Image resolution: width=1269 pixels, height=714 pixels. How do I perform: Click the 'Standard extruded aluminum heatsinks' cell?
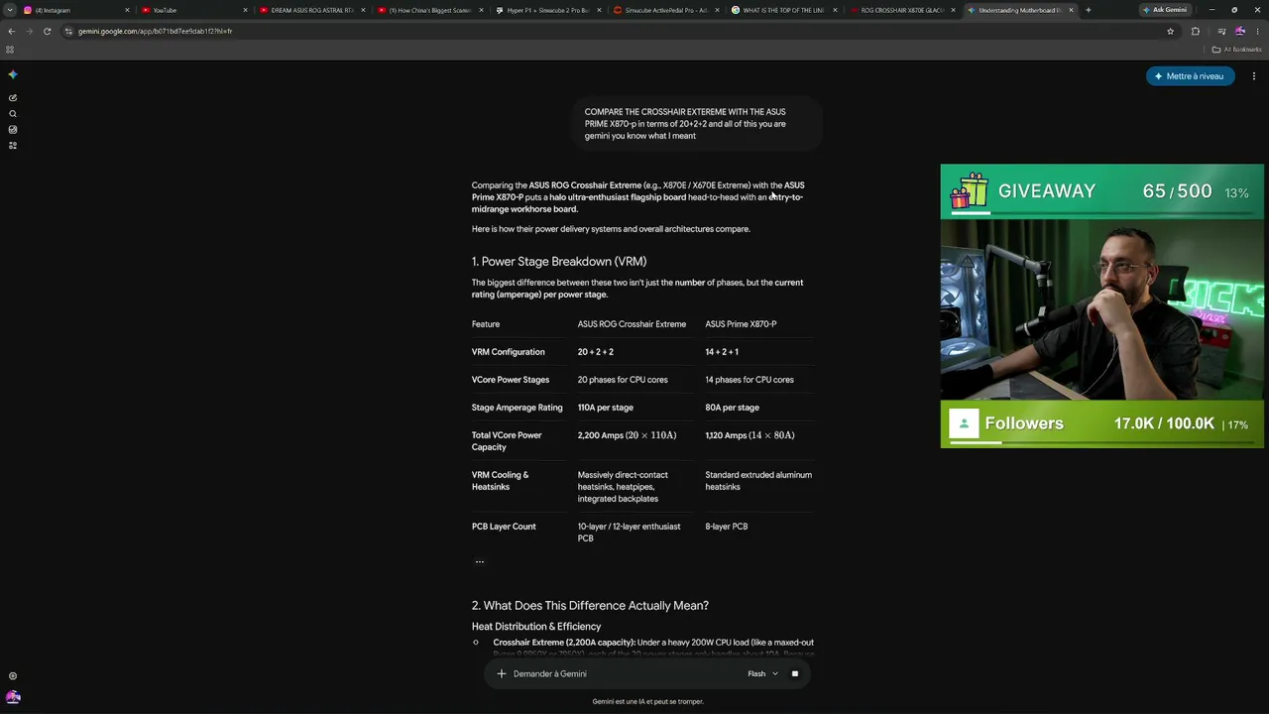coord(758,481)
